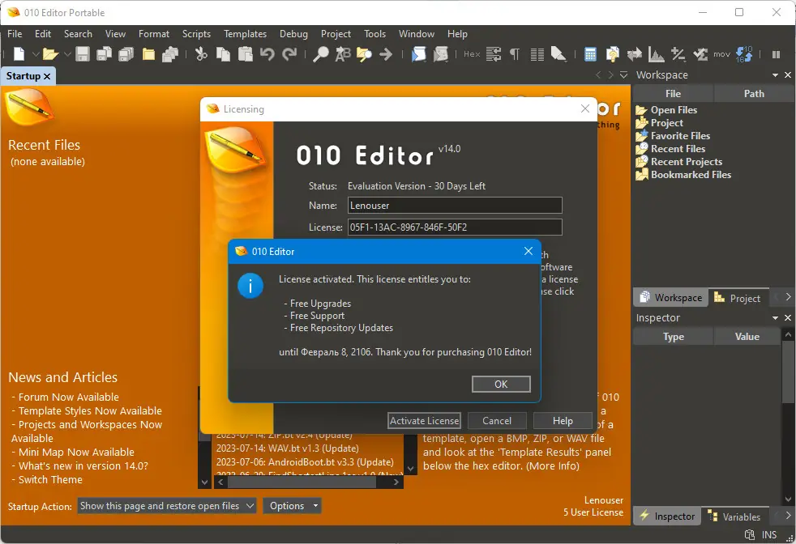
Task: Open the Workspace panel menu arrow
Action: tap(775, 75)
